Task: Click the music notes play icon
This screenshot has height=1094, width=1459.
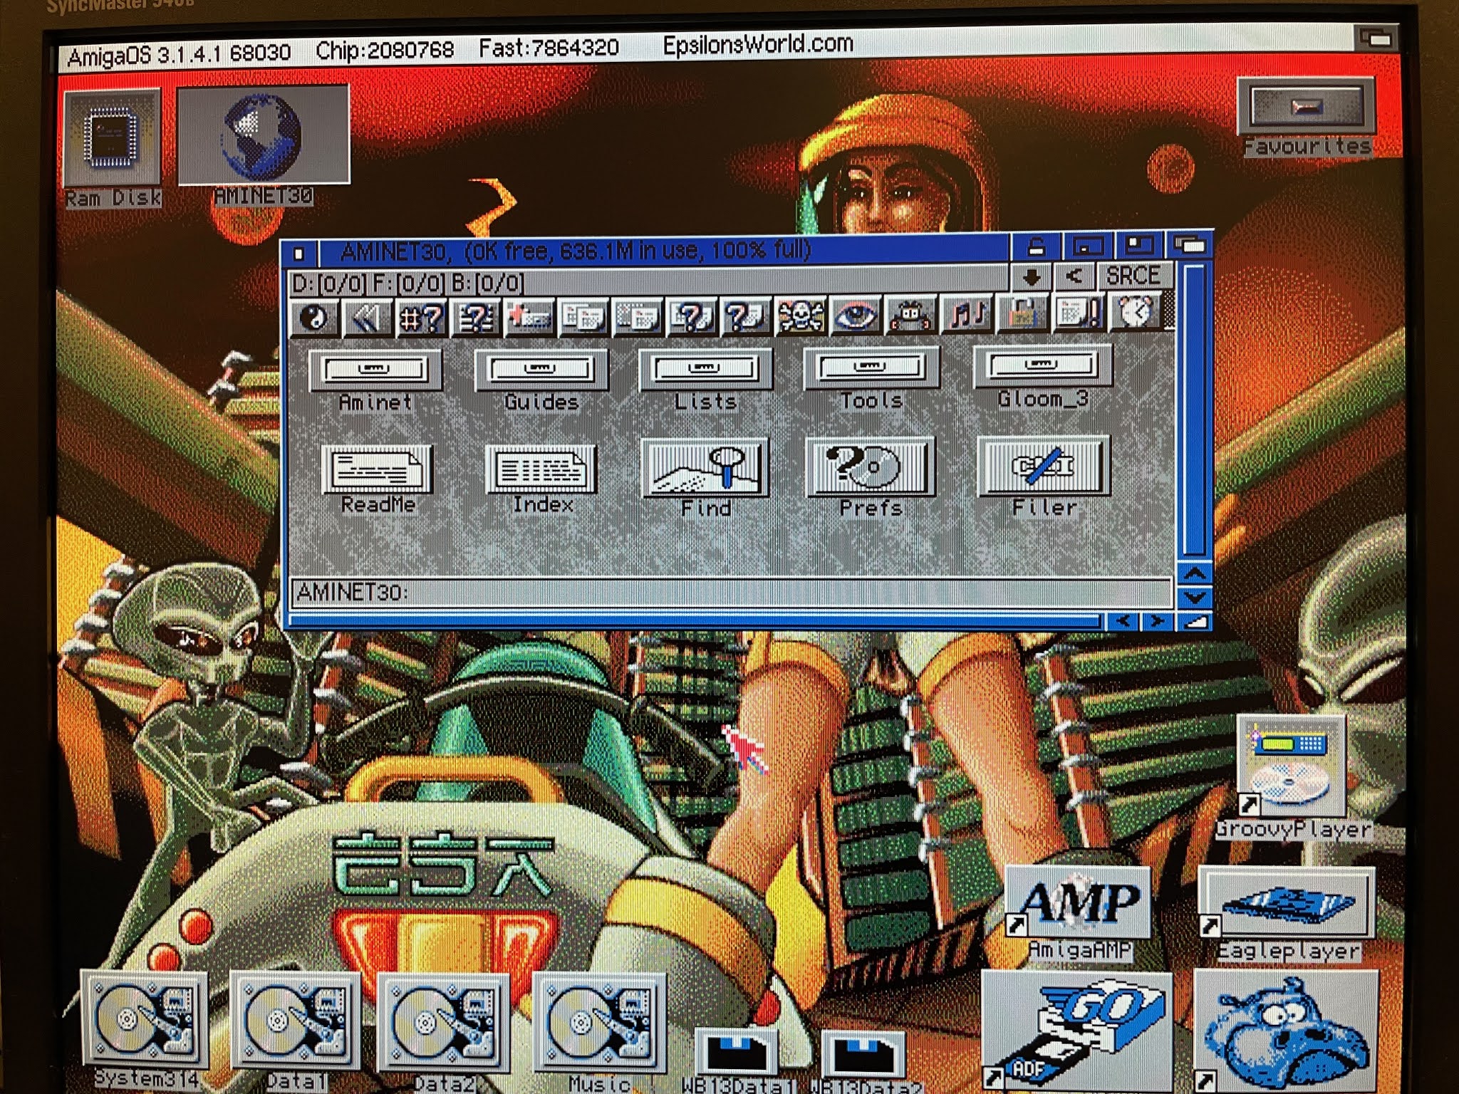Action: click(x=967, y=314)
